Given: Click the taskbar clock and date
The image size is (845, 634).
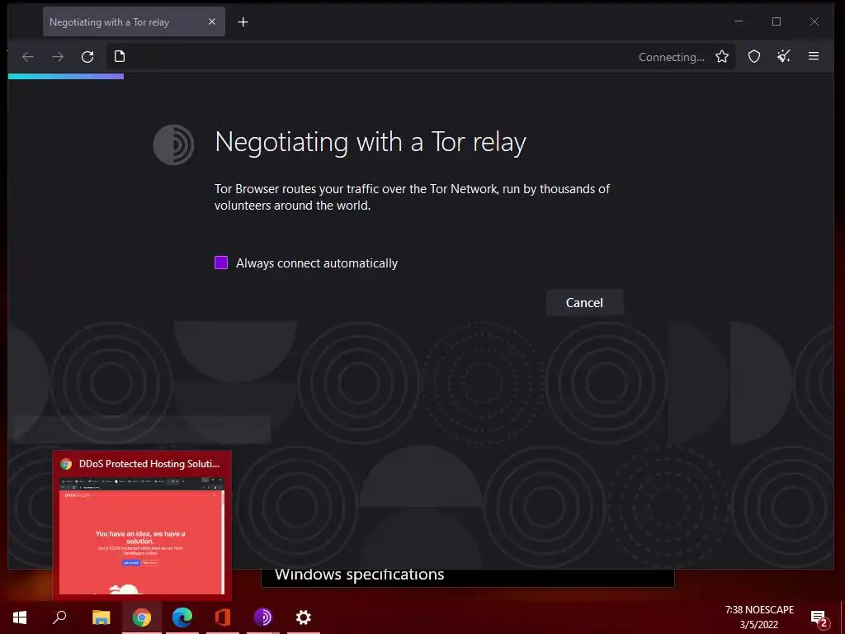Looking at the screenshot, I should point(759,617).
